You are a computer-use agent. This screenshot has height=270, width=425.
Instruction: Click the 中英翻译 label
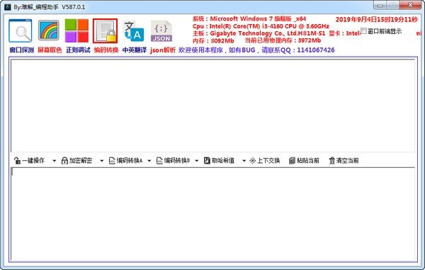(135, 50)
